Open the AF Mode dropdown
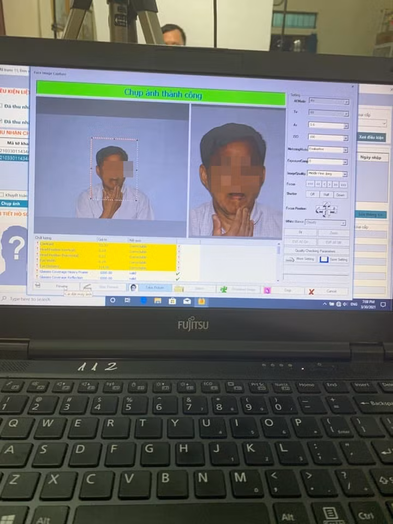The width and height of the screenshot is (393, 524). tap(329, 100)
